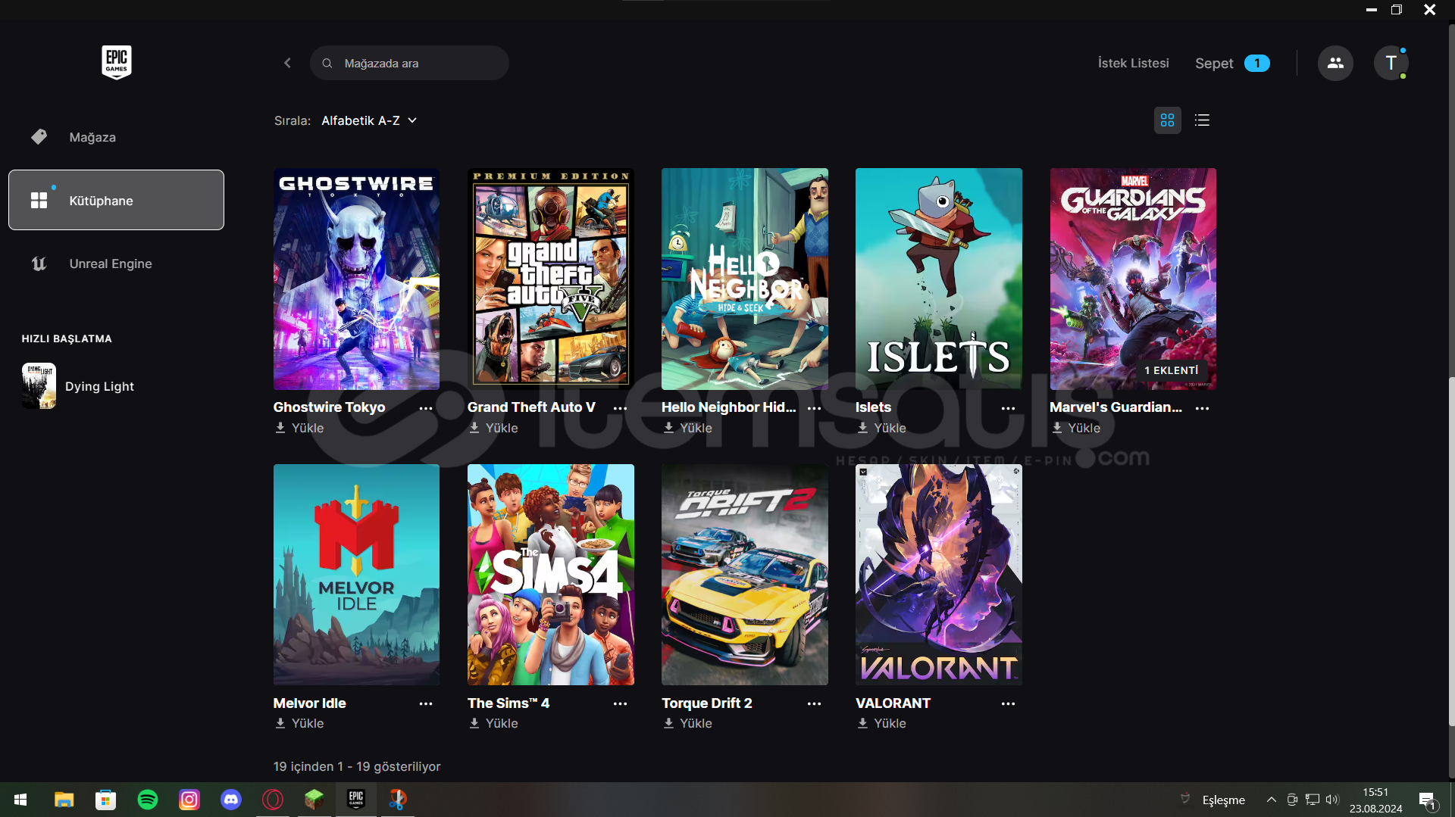Viewport: 1455px width, 817px height.
Task: Click Yükle under Melvor Idle
Action: pos(299,723)
